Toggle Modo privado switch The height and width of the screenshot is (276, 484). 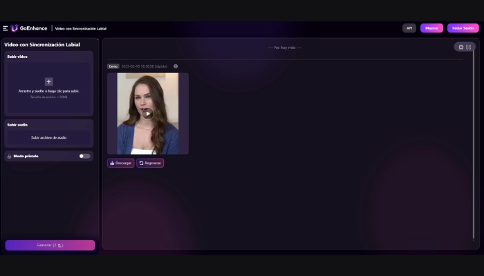tap(84, 156)
